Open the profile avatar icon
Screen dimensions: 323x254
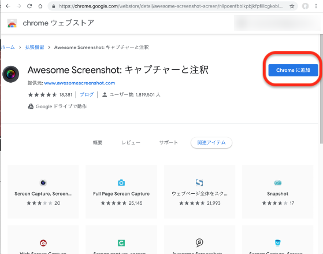305,6
